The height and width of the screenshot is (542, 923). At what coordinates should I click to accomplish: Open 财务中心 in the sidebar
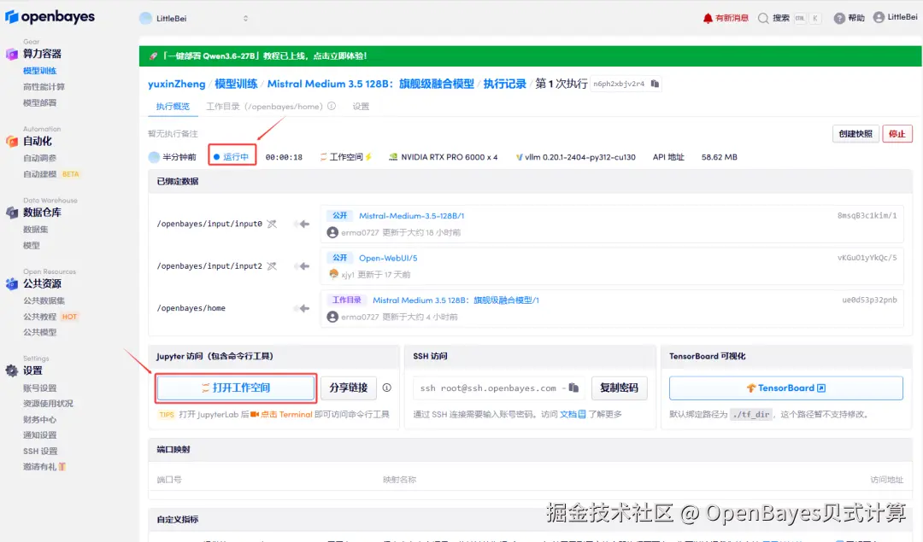click(39, 420)
